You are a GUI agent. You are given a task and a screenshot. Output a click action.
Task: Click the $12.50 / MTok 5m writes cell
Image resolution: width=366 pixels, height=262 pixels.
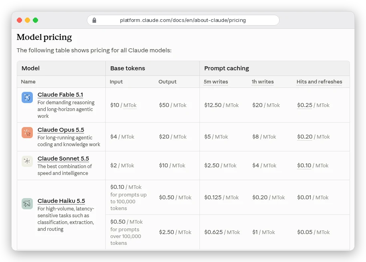[x=221, y=105]
